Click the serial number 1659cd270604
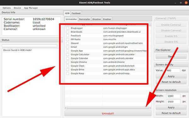This screenshot has height=118, width=189. [x=43, y=19]
